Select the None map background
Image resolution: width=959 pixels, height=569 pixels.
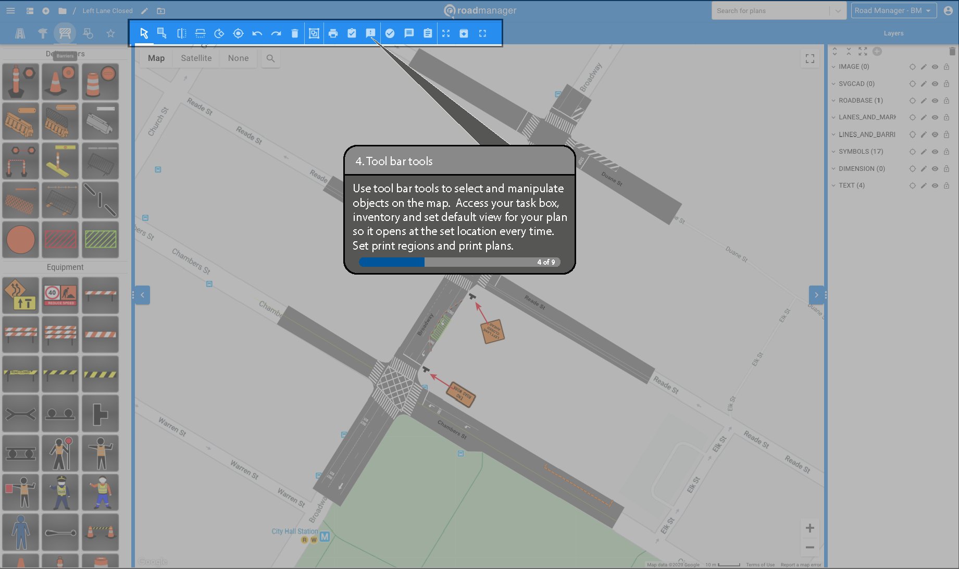tap(238, 58)
